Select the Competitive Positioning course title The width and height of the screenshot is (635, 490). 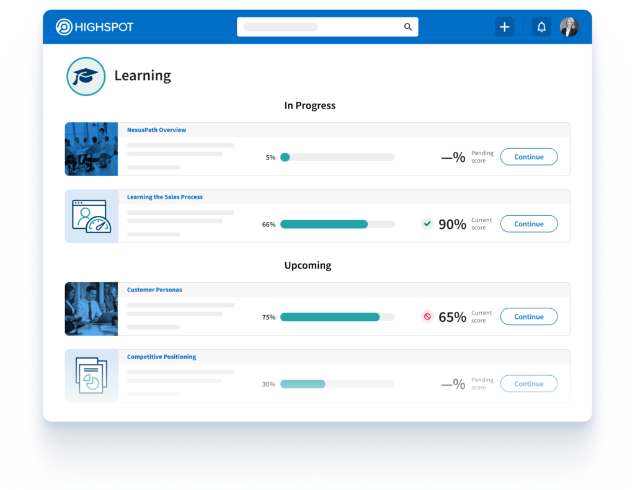162,357
